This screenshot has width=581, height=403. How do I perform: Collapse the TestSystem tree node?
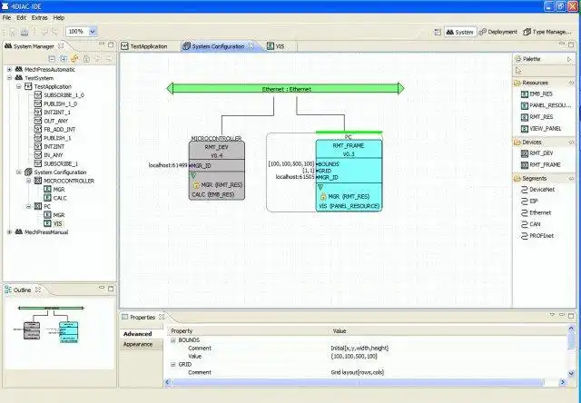click(9, 78)
